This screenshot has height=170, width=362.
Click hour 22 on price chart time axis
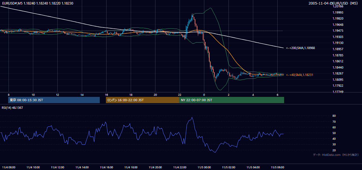[x=180, y=95]
